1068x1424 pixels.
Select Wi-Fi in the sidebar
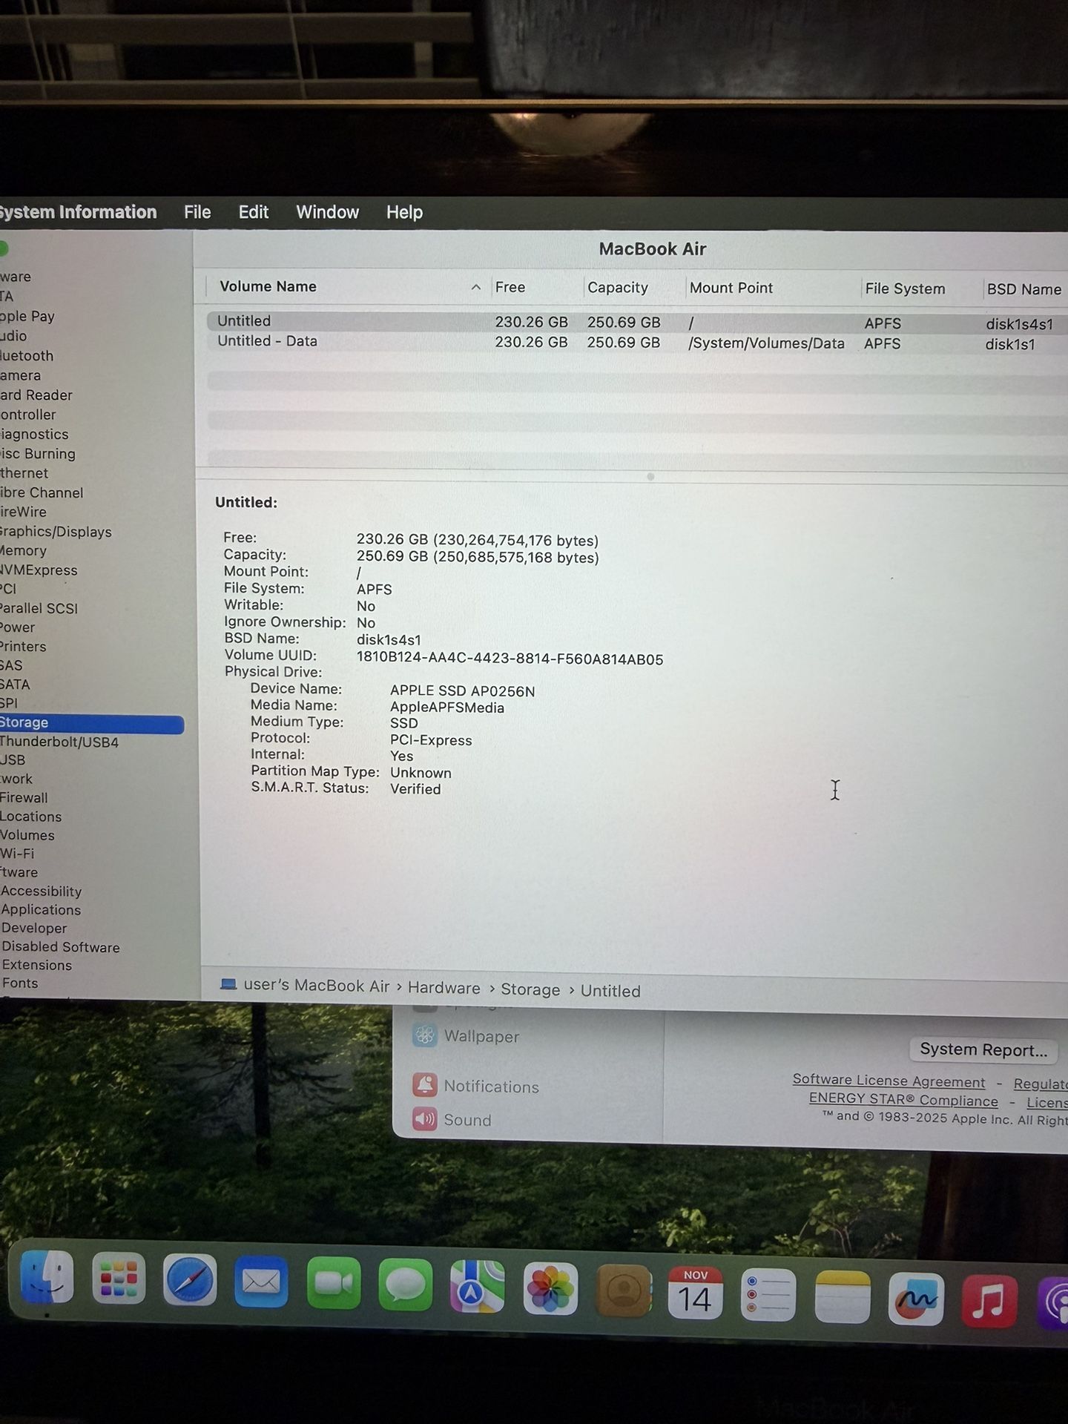pyautogui.click(x=17, y=854)
